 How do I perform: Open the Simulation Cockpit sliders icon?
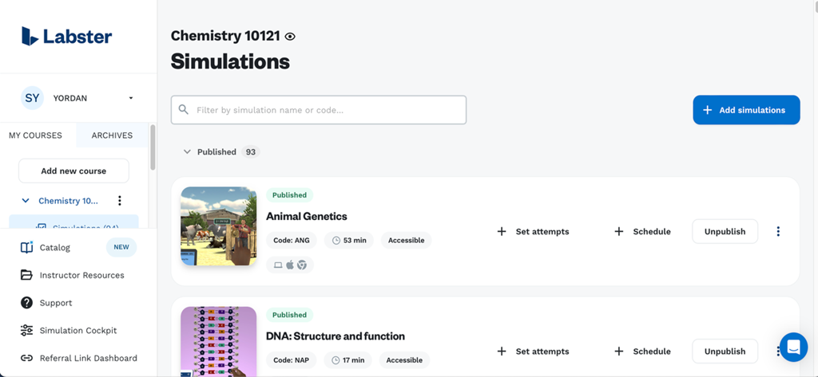[x=26, y=330]
